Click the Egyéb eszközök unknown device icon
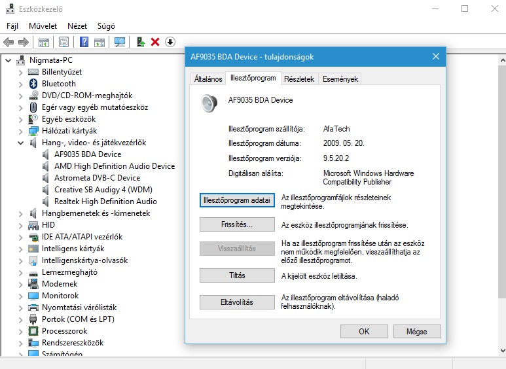 coord(33,119)
